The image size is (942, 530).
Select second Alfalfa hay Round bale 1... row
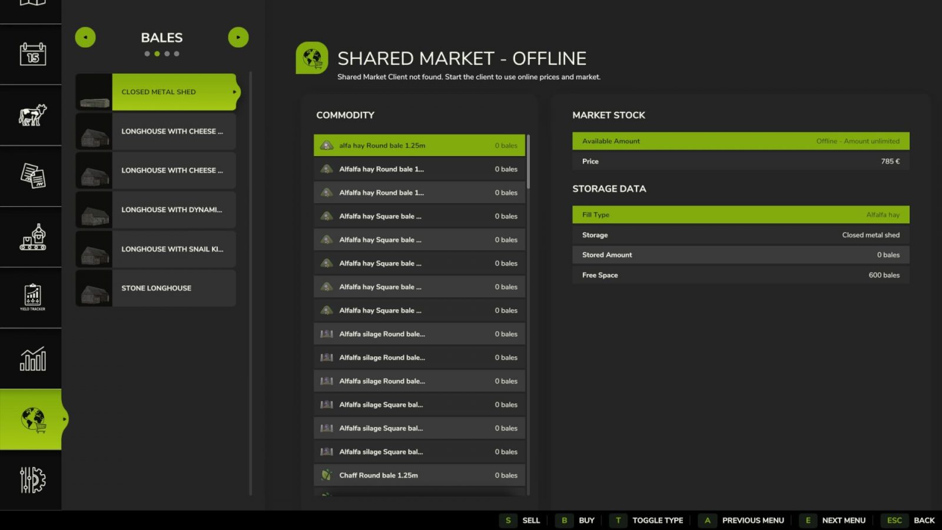click(x=419, y=193)
